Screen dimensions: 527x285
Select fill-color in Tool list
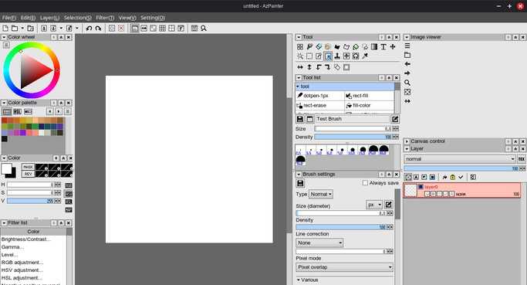tap(370, 105)
